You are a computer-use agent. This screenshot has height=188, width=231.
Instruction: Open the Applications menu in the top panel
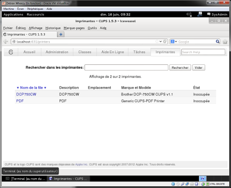[x=13, y=15]
